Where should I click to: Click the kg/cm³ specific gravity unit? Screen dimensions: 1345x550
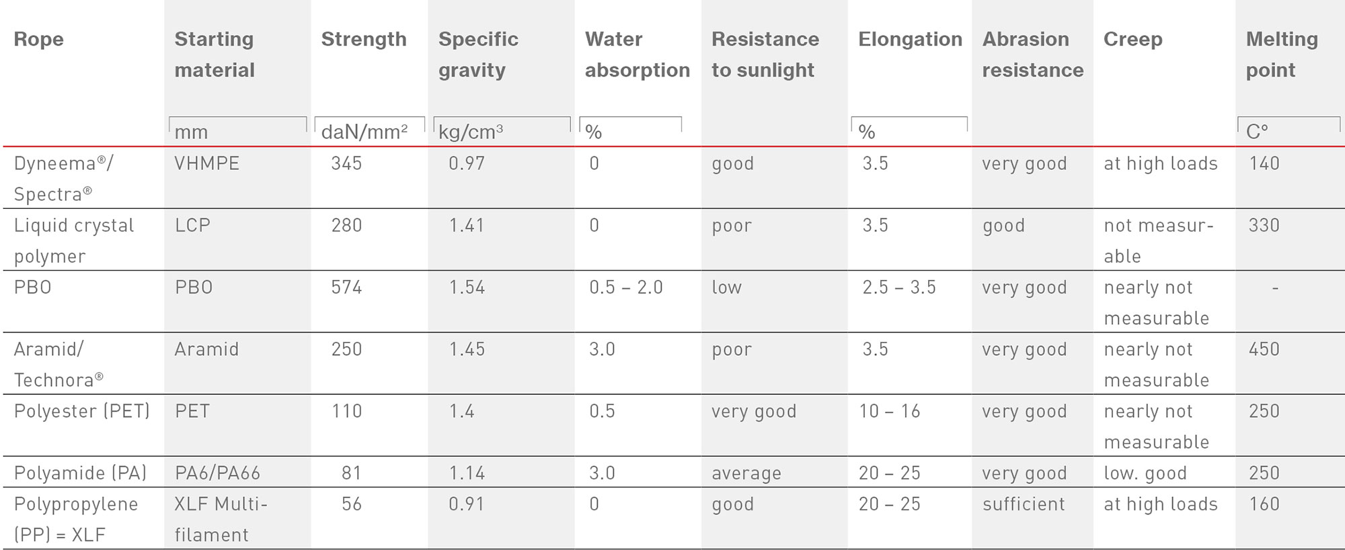471,132
